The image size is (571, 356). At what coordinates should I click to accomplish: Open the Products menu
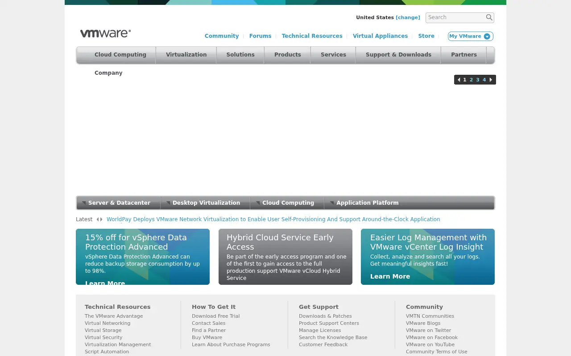[x=288, y=55]
